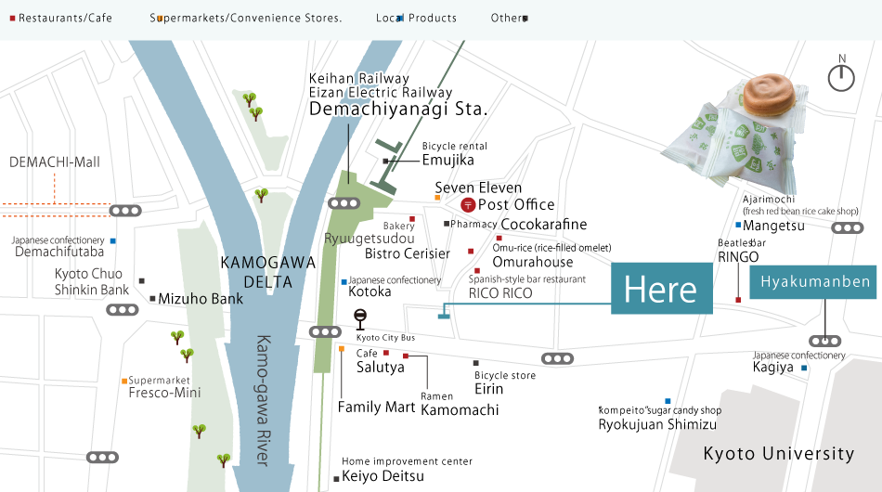The height and width of the screenshot is (492, 882).
Task: Click the orange marker above Family Mart
Action: click(342, 349)
